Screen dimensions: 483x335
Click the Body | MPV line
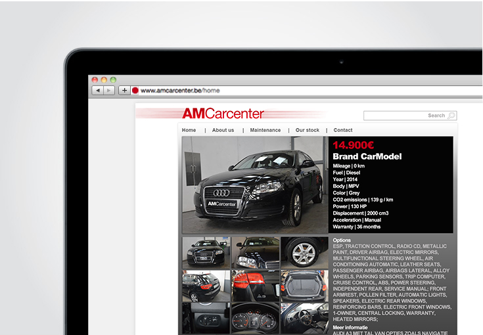point(346,187)
